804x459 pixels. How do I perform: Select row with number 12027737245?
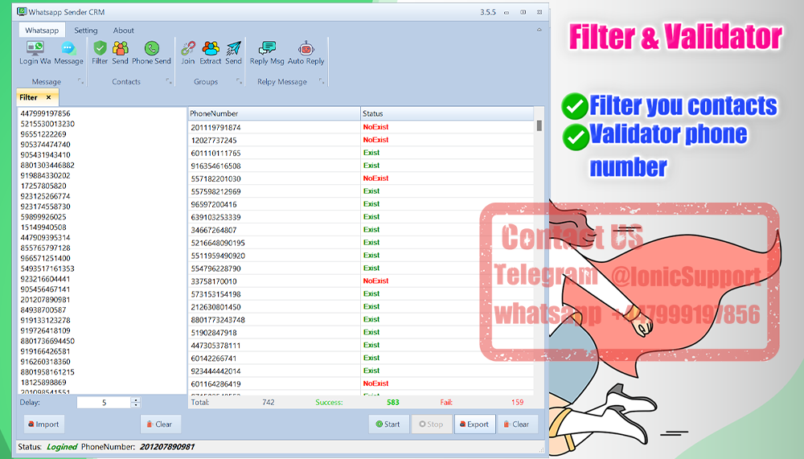tap(361, 140)
